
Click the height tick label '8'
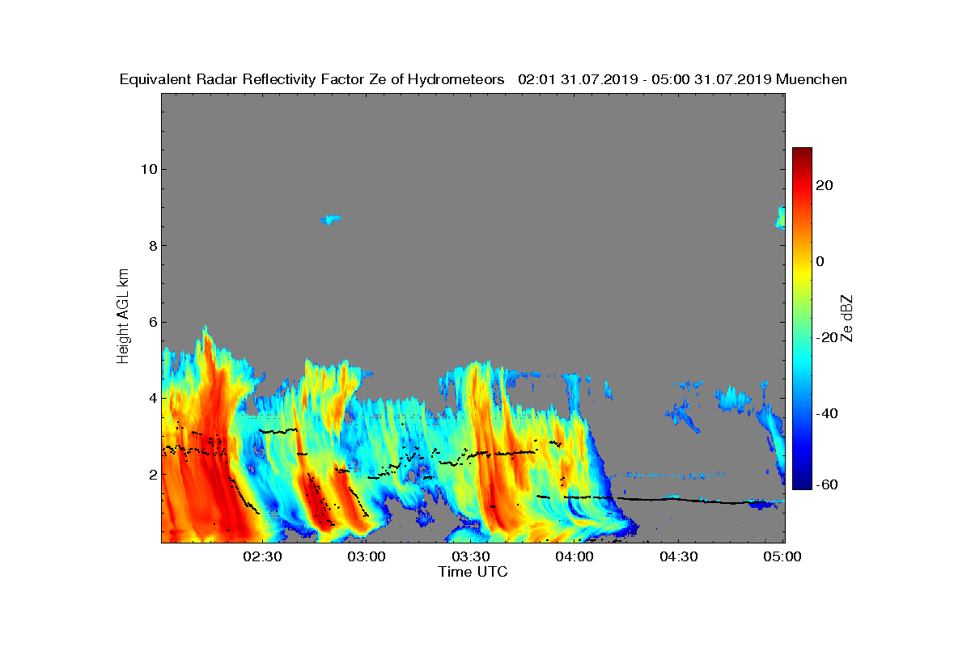click(x=151, y=246)
